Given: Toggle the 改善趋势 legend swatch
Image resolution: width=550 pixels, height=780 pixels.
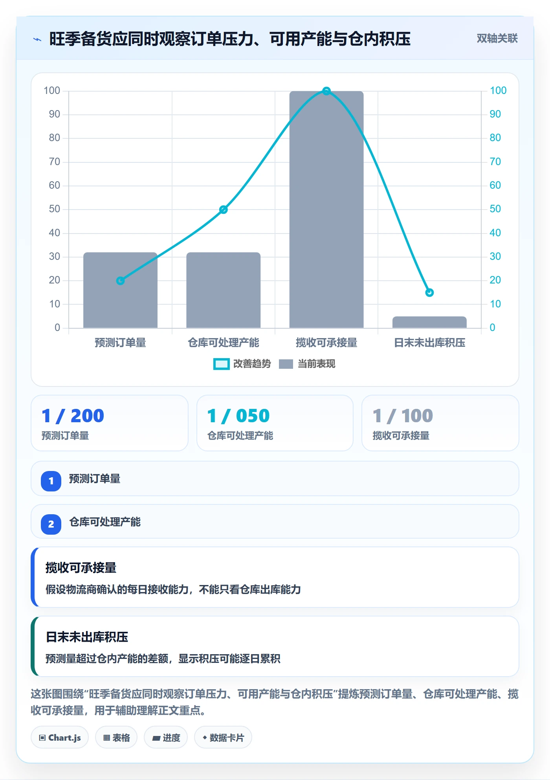Looking at the screenshot, I should point(221,364).
